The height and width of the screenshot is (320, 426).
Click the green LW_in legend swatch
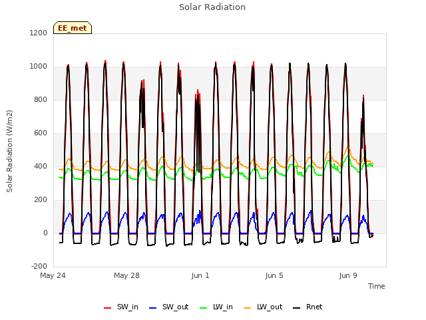pyautogui.click(x=204, y=308)
